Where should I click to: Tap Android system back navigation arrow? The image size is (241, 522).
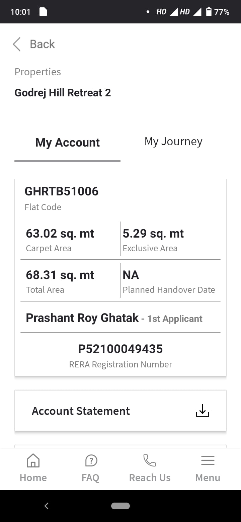pos(47,506)
